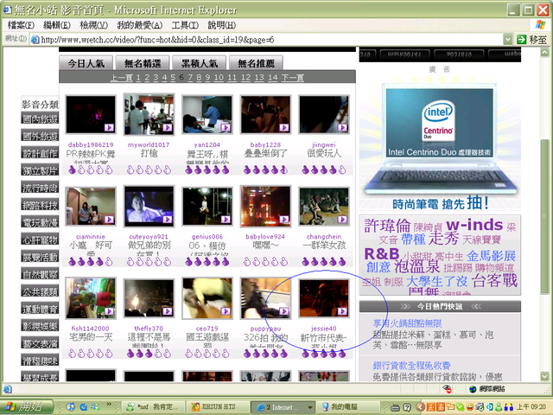Click page scrollbar down arrow

tap(544, 377)
